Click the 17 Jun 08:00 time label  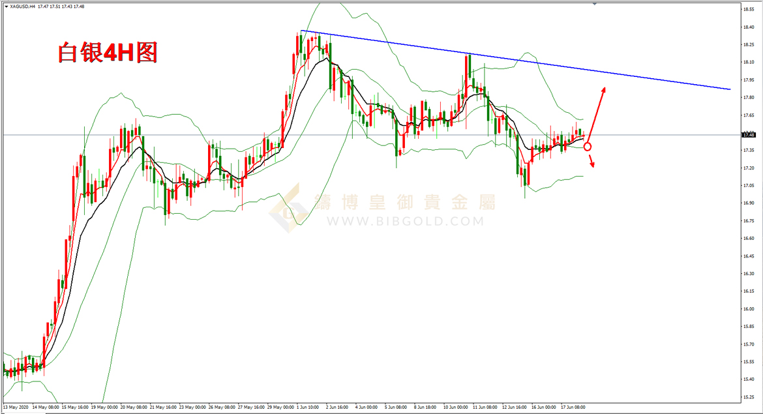[572, 407]
